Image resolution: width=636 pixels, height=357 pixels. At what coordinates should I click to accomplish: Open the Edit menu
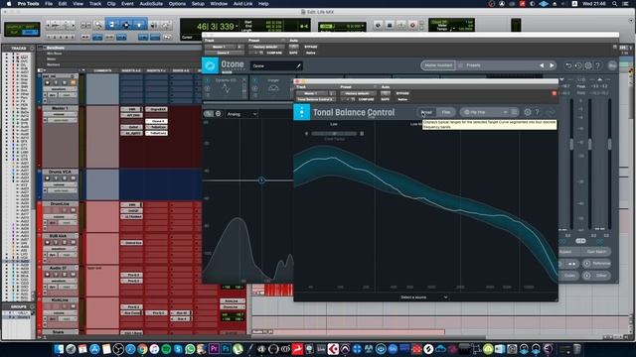coord(63,4)
